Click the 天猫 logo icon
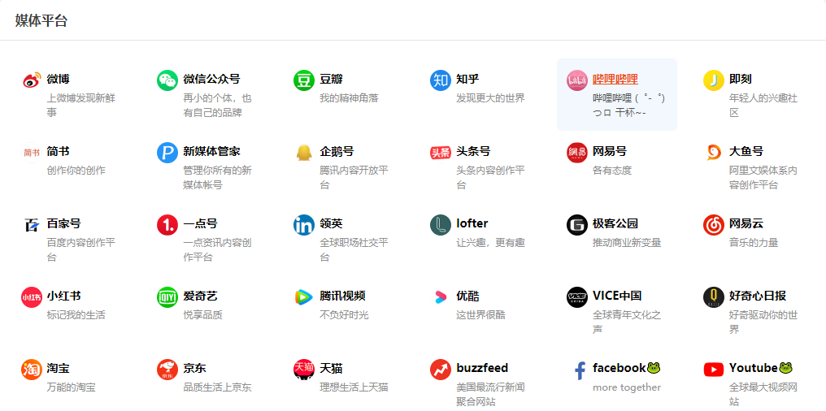The image size is (826, 411). (304, 370)
